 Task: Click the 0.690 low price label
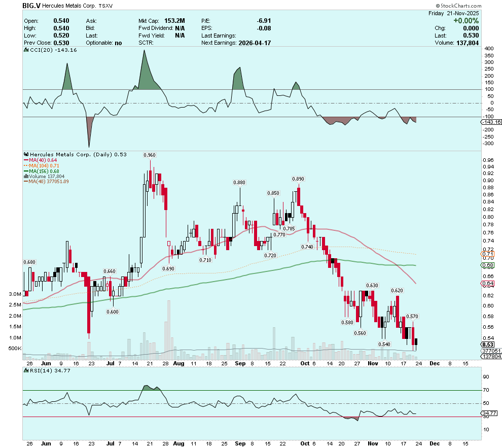pyautogui.click(x=168, y=269)
